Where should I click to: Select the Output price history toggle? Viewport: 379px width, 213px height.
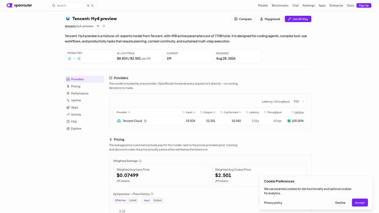pos(157,200)
